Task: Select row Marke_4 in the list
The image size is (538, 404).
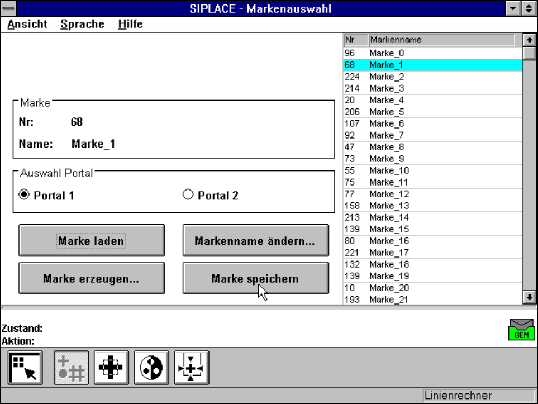Action: click(x=432, y=100)
